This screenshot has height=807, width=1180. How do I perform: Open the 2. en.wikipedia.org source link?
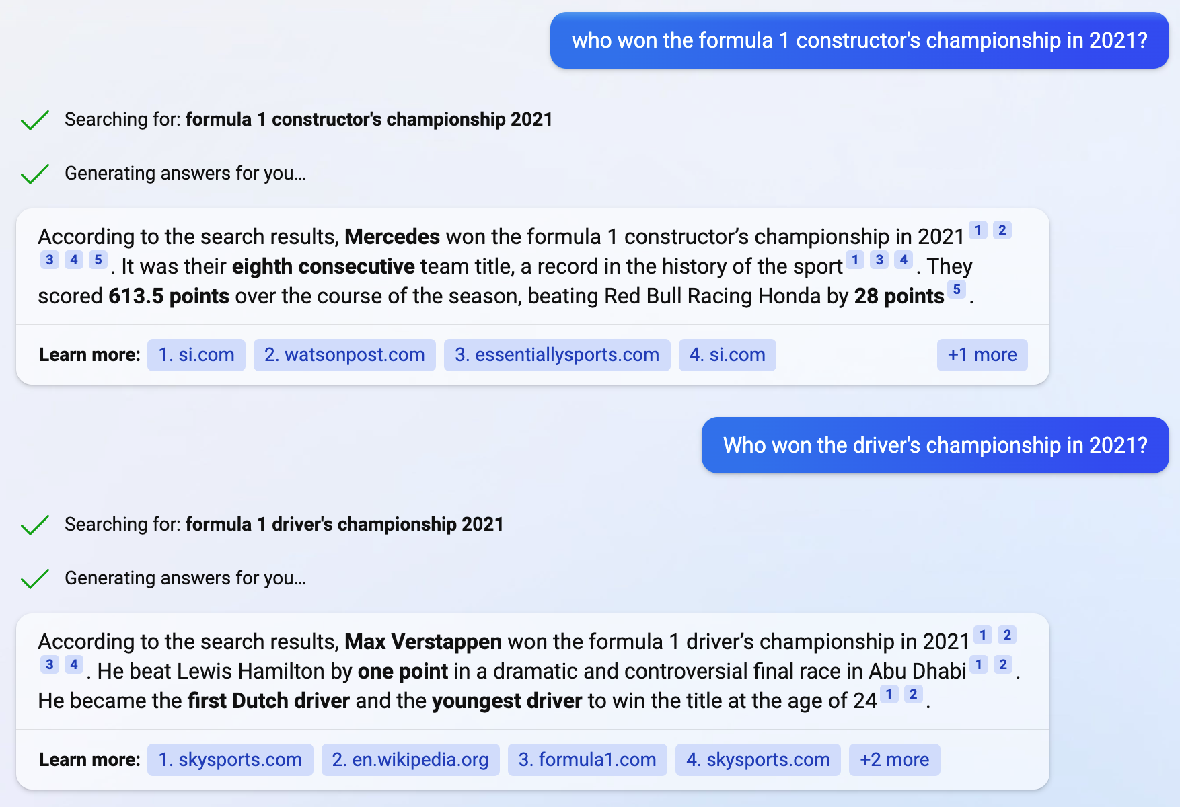coord(410,760)
